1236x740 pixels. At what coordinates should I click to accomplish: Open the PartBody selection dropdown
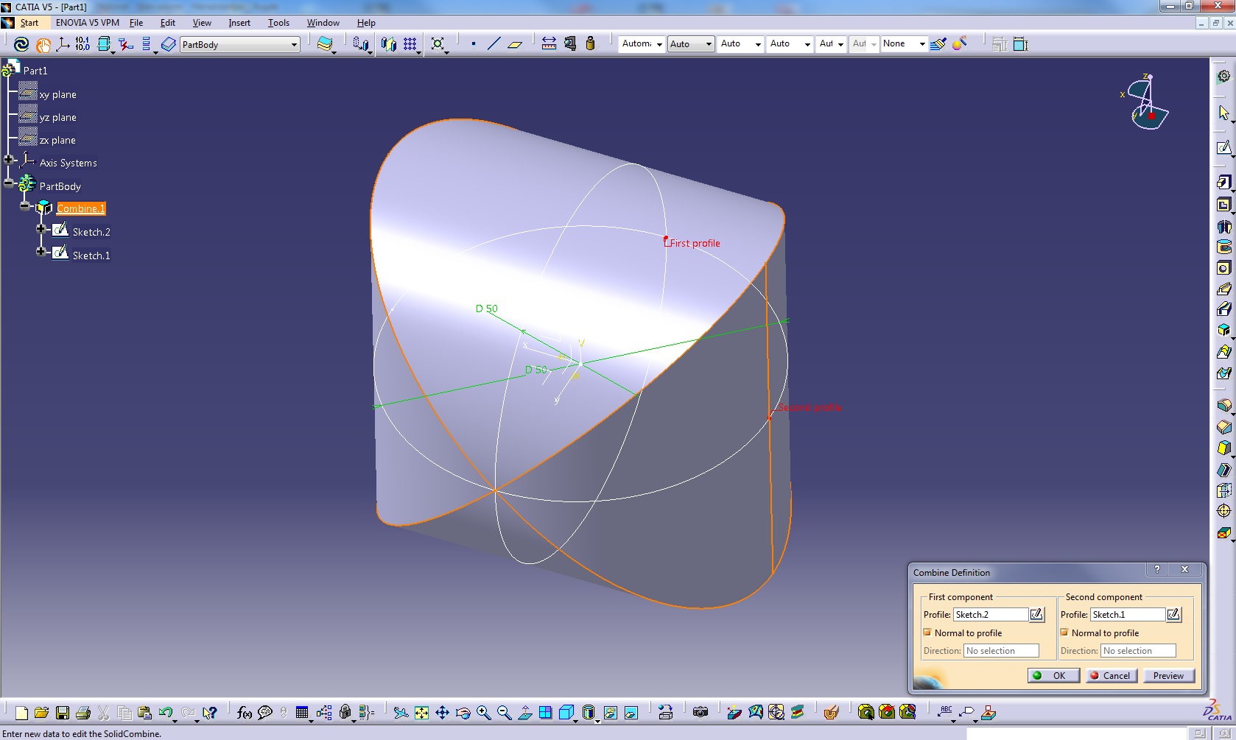coord(293,44)
